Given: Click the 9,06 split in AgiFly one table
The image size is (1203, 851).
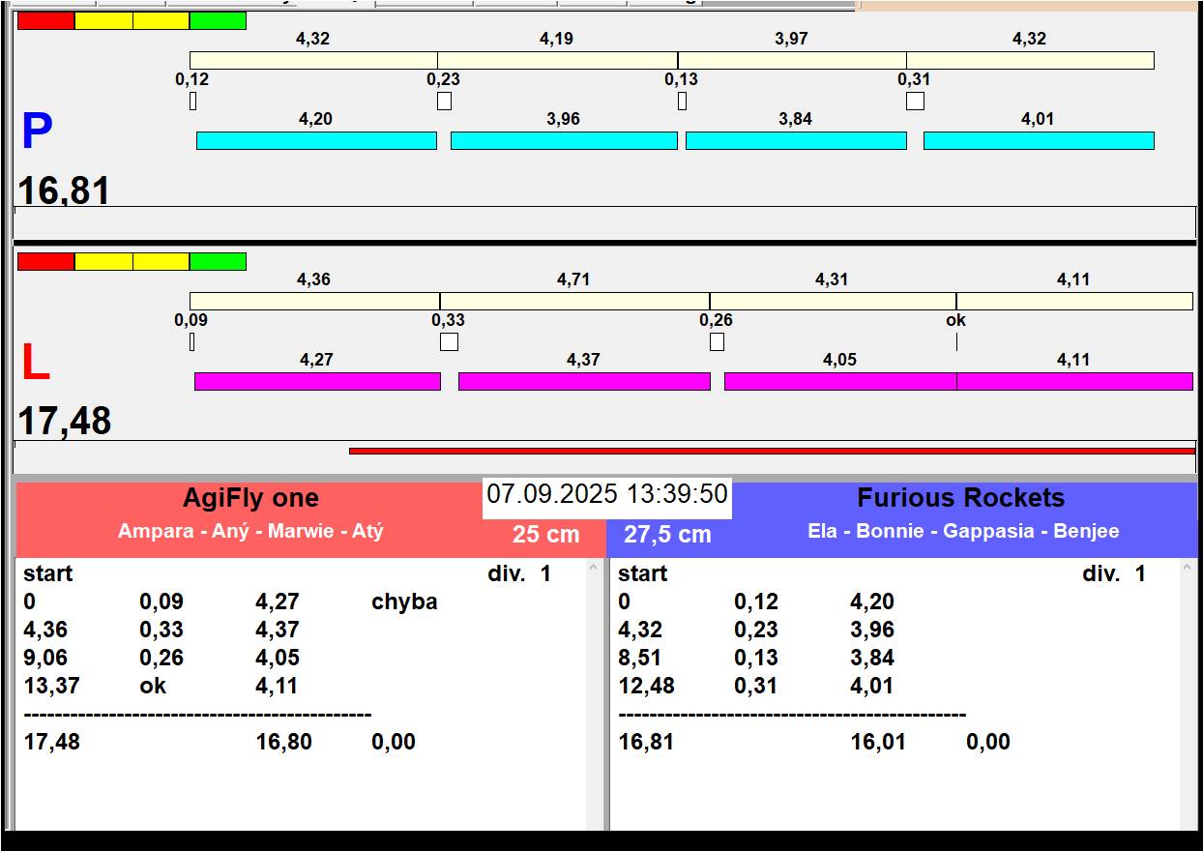Looking at the screenshot, I should (x=45, y=658).
